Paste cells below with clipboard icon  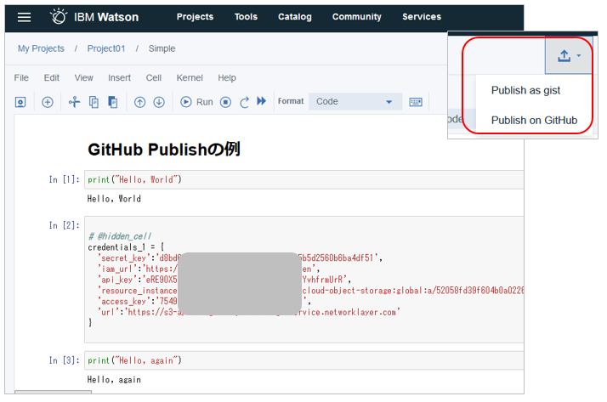click(113, 102)
